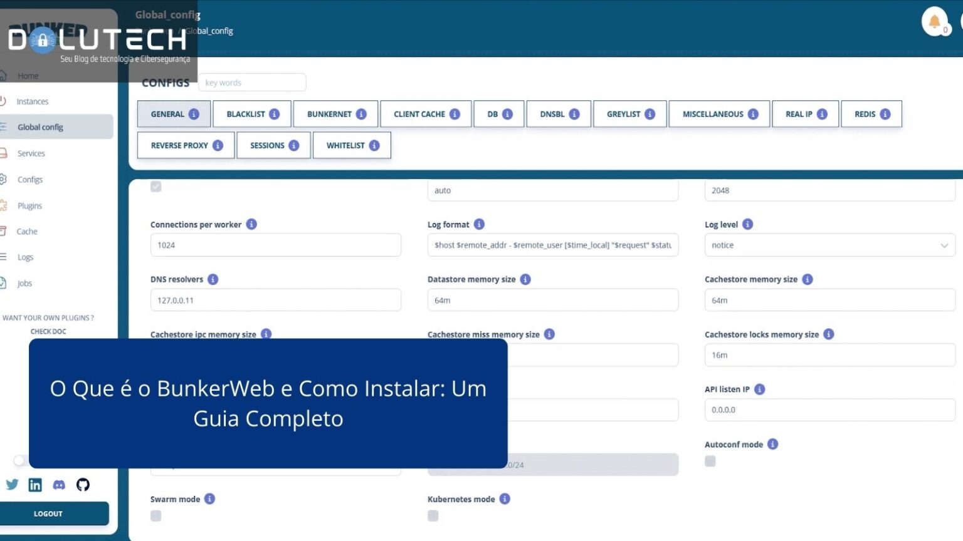Open the BunkerWeb GitHub page
Image resolution: width=963 pixels, height=541 pixels.
coord(83,484)
